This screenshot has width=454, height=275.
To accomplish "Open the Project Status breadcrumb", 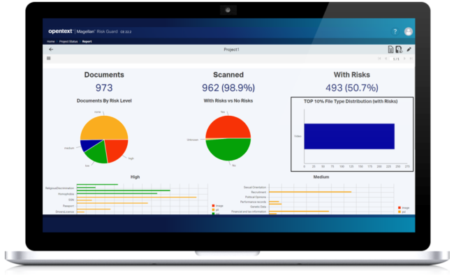I will [x=68, y=41].
